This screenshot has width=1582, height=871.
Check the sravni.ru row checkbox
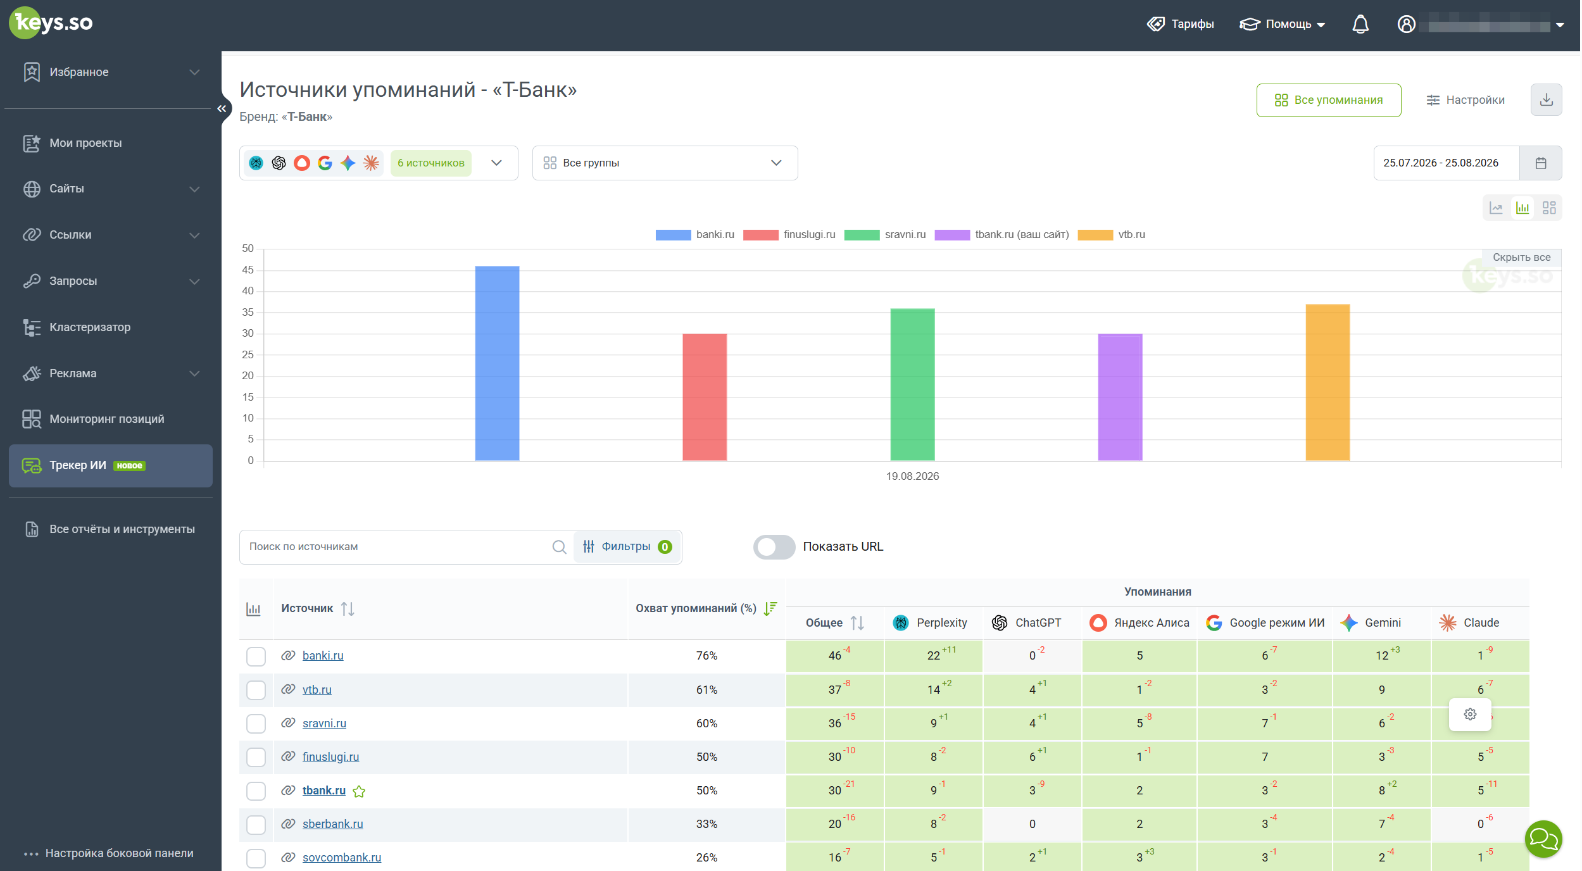[256, 724]
